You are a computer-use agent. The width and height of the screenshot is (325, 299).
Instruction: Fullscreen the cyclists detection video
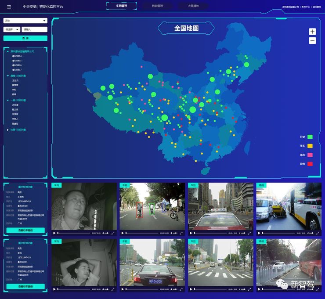[x=181, y=233]
